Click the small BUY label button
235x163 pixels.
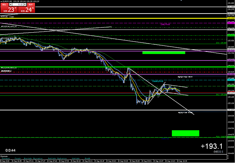pyautogui.click(x=31, y=5)
